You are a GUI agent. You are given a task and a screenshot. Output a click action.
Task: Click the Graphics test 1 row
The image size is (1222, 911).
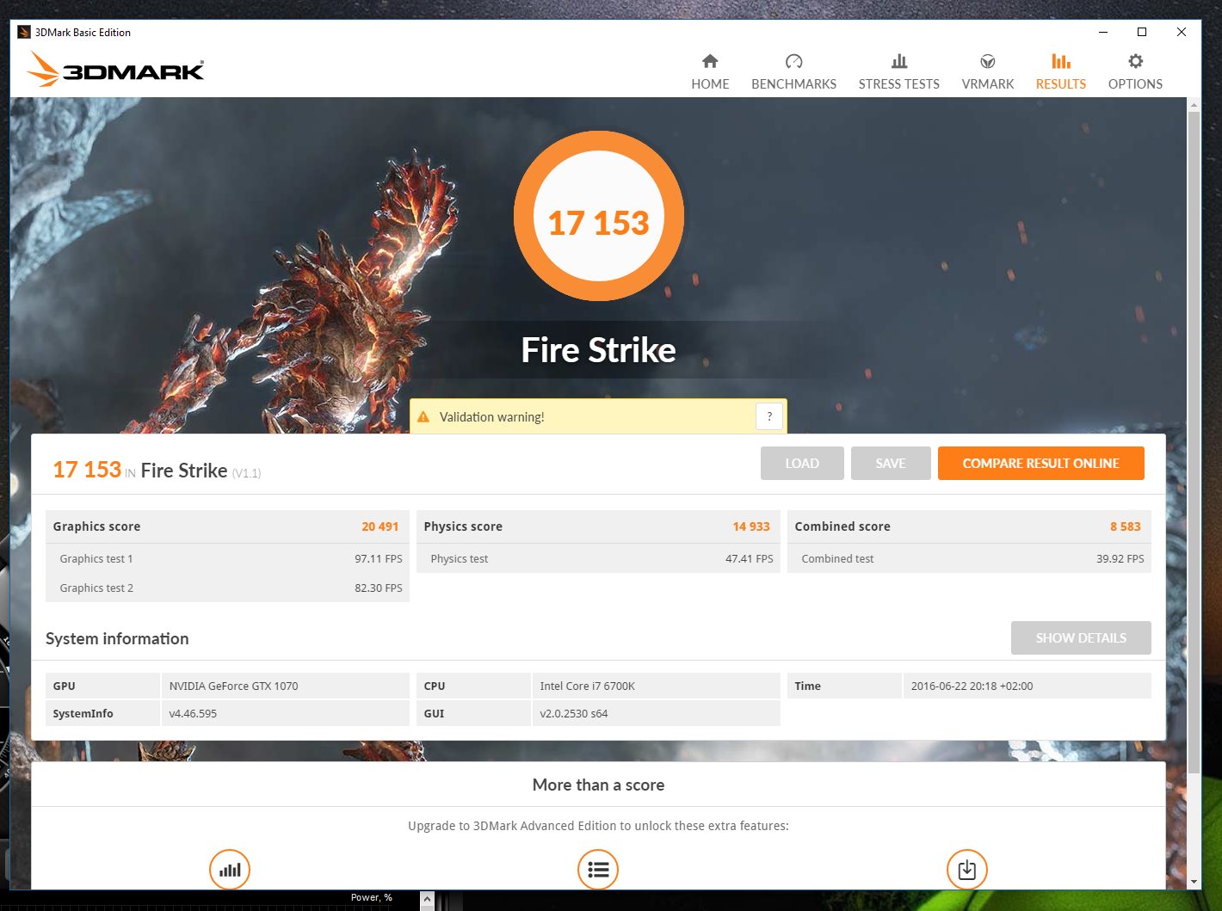click(x=227, y=558)
